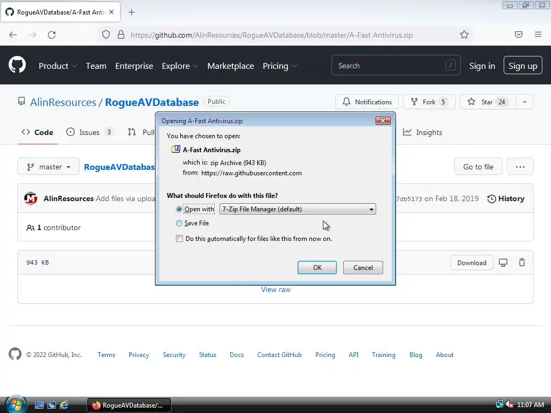551x413 pixels.
Task: Click the shield tracking protection icon
Action: click(106, 35)
